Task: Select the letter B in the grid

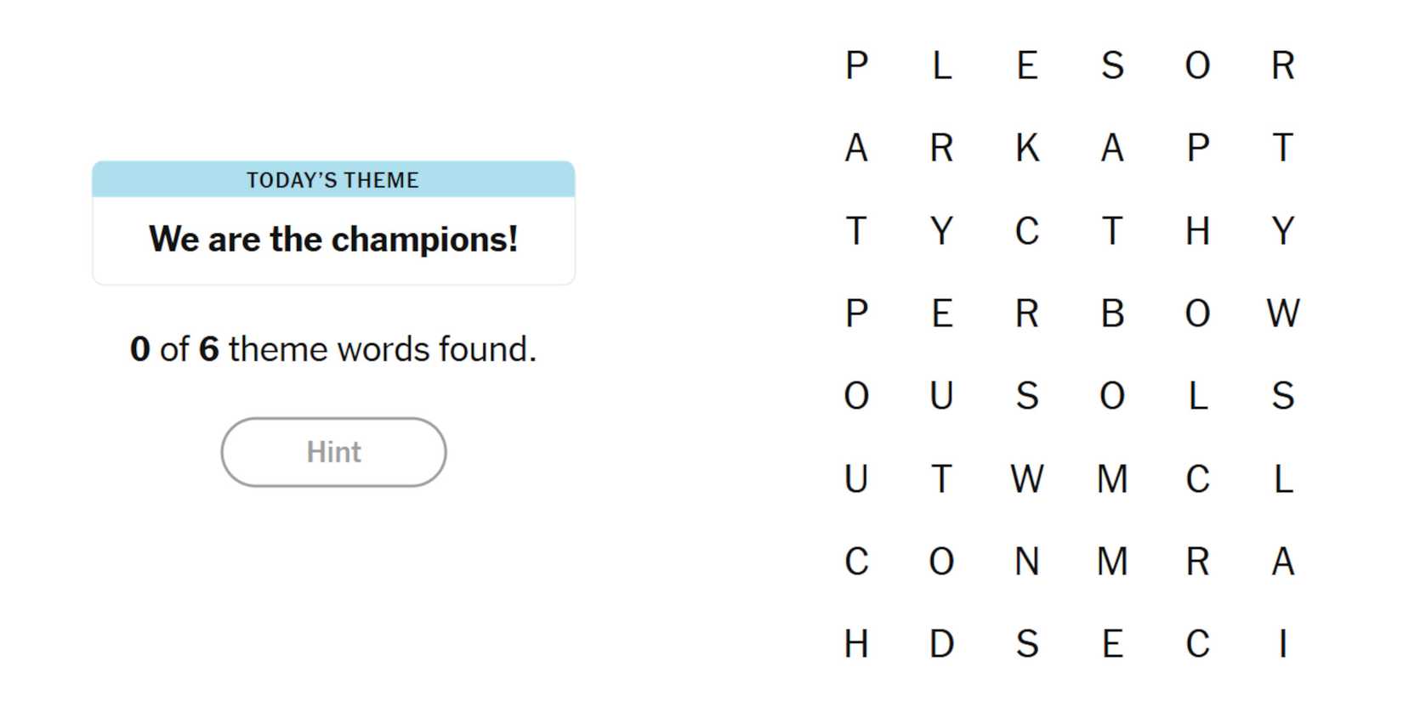Action: [1112, 314]
